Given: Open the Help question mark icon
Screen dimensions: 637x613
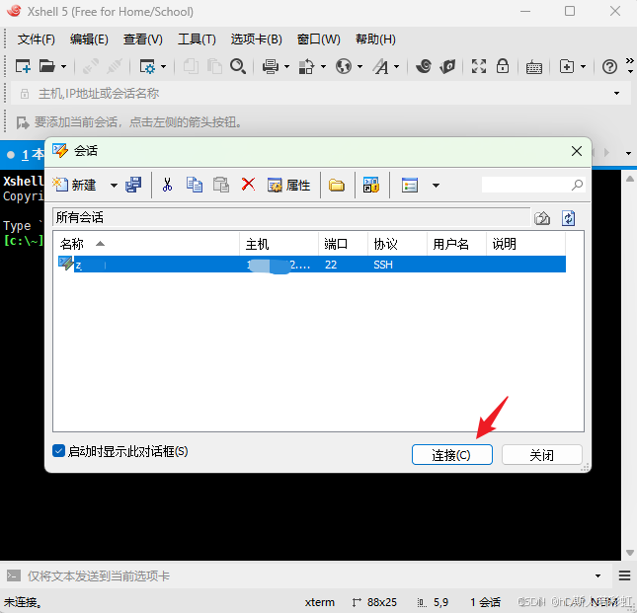Looking at the screenshot, I should [x=609, y=66].
